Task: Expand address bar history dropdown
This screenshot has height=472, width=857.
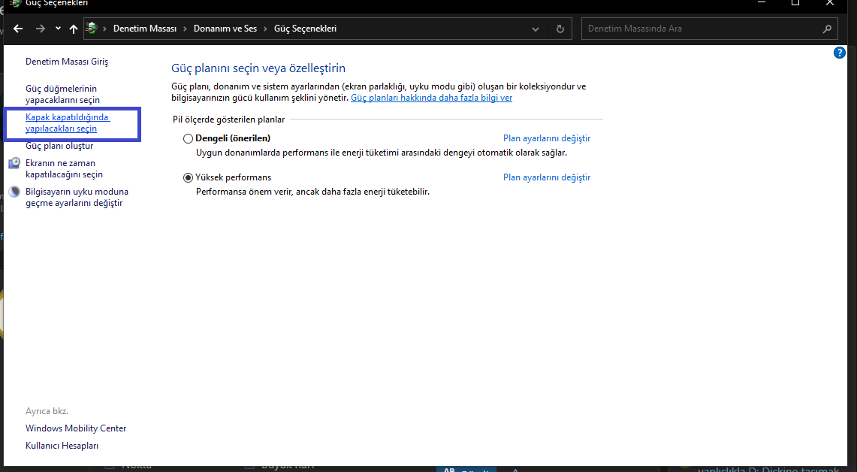Action: pyautogui.click(x=535, y=29)
